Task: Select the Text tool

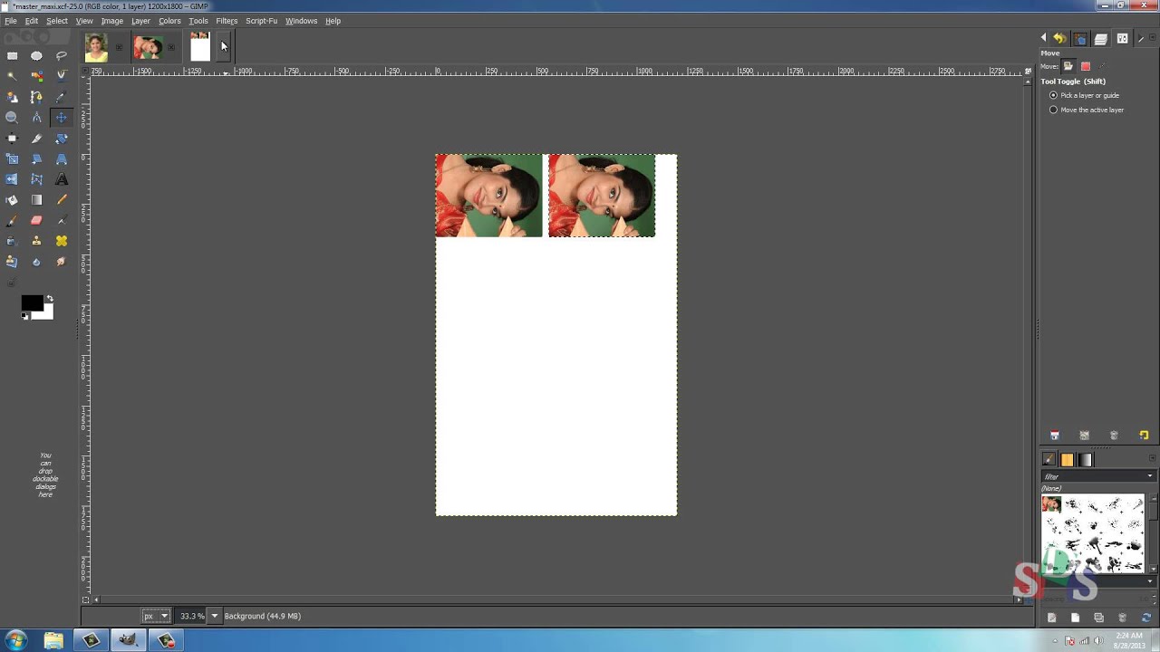Action: (x=62, y=179)
